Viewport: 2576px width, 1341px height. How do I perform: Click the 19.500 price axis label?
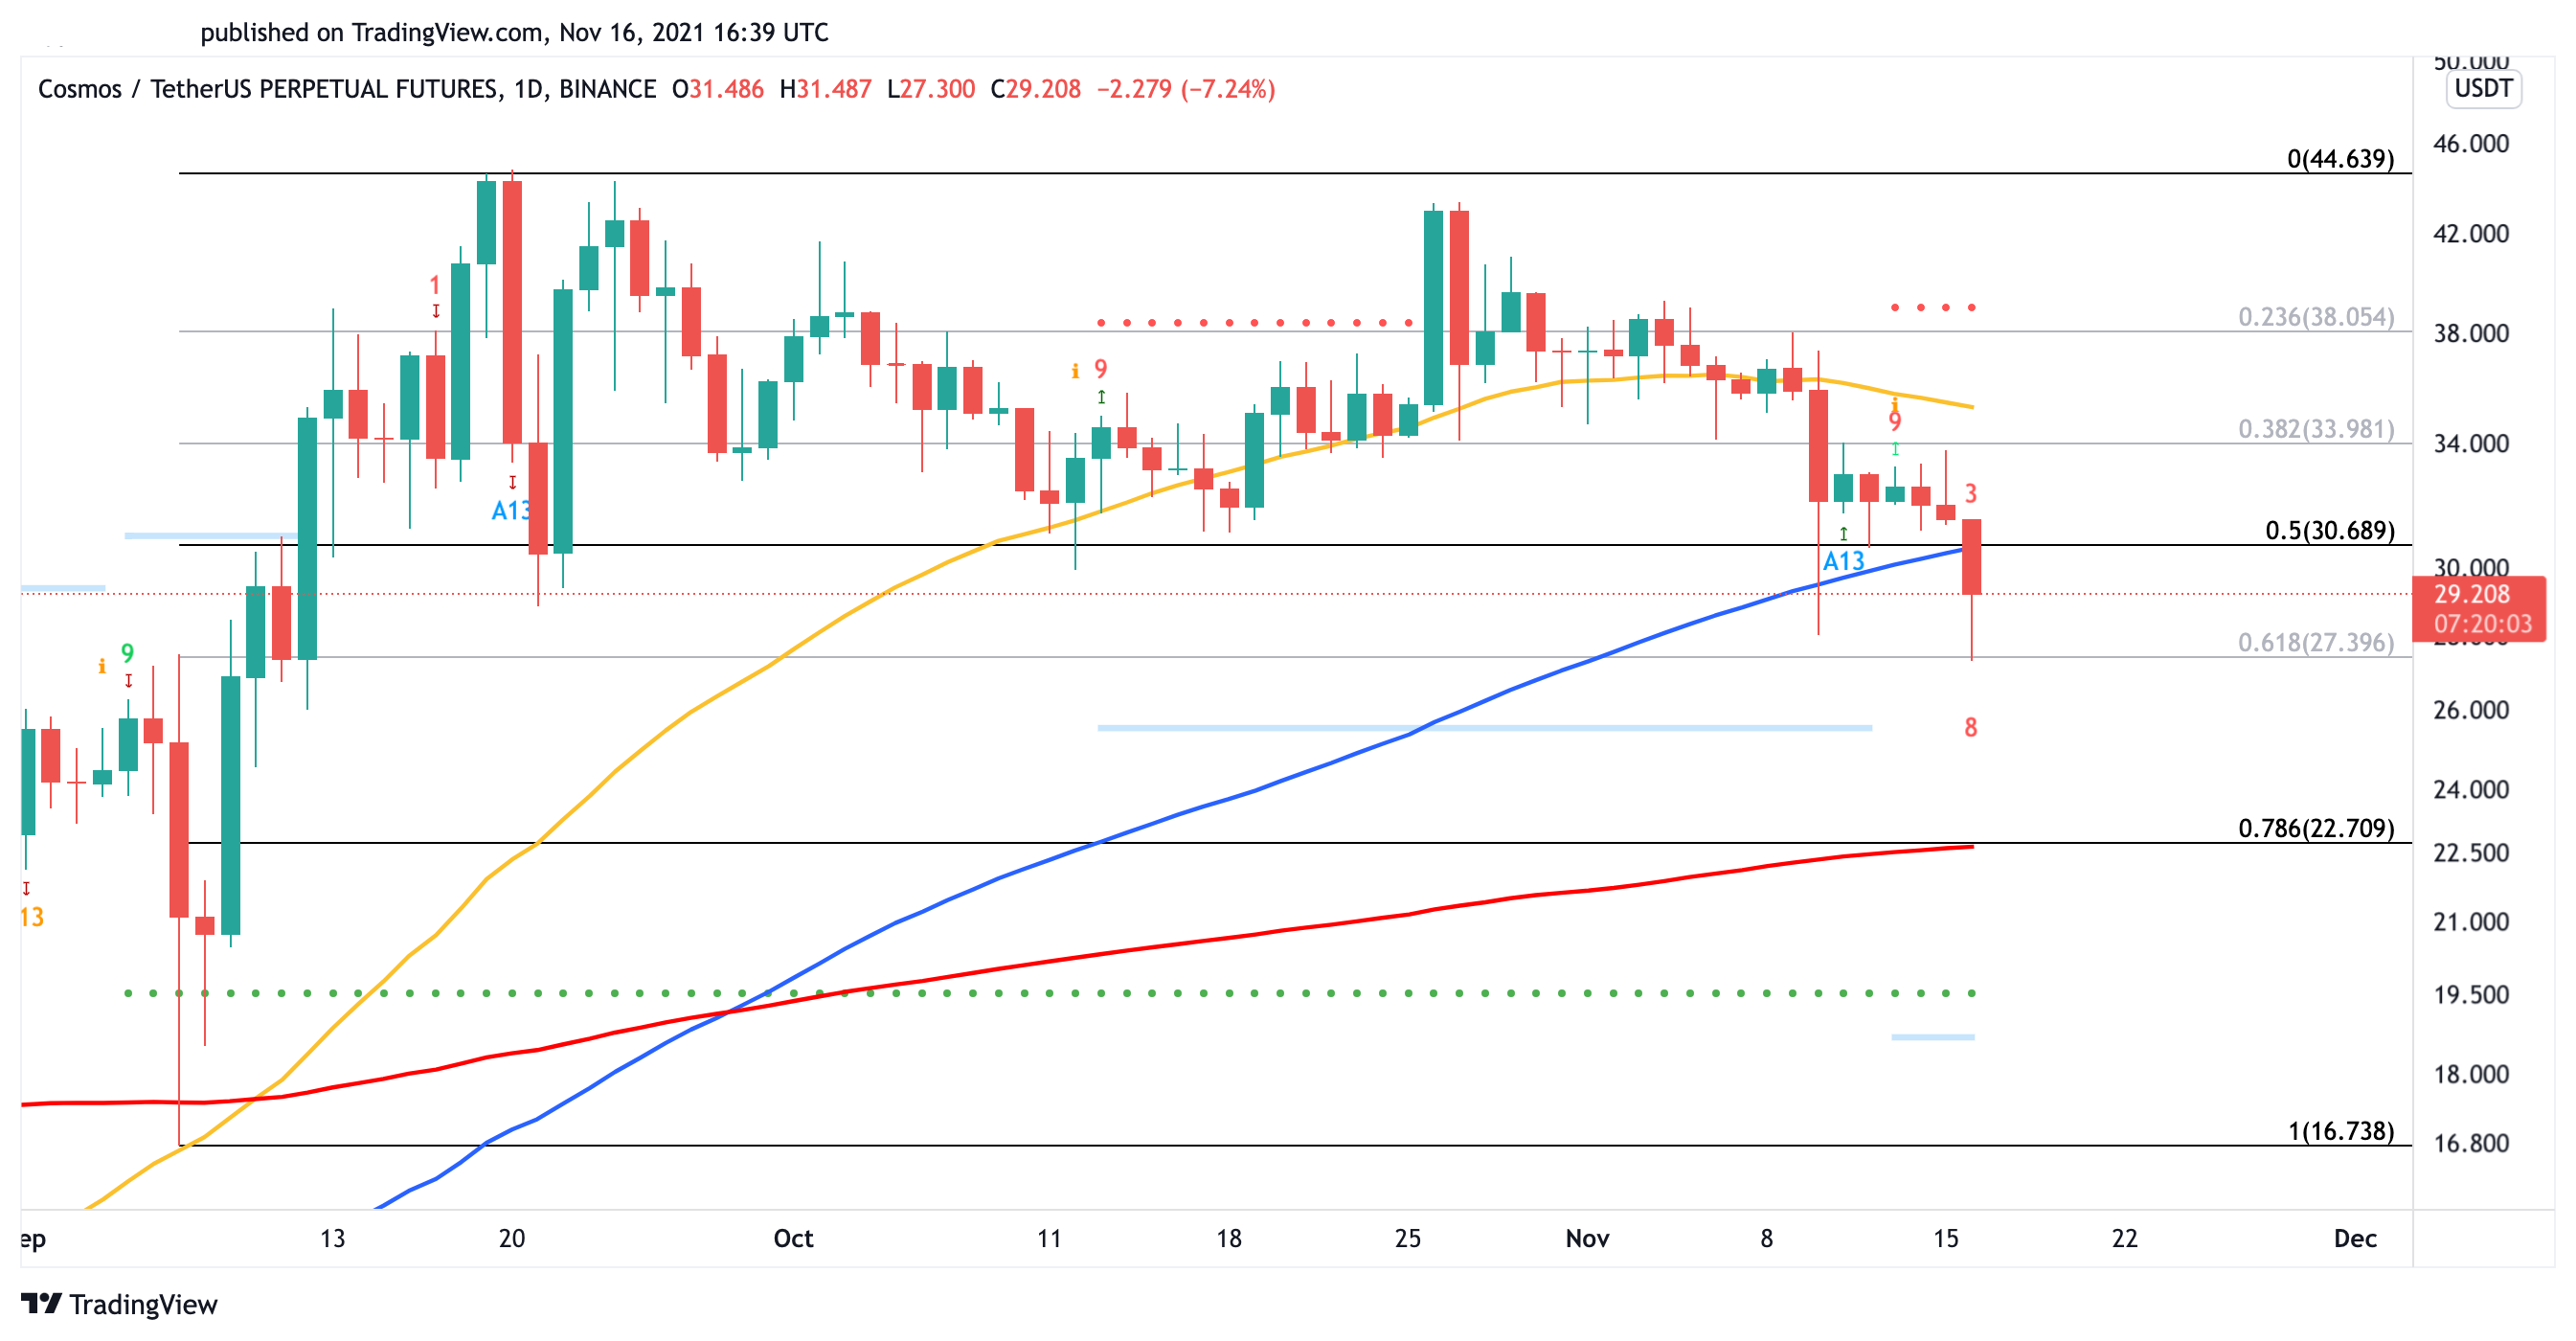click(x=2471, y=994)
